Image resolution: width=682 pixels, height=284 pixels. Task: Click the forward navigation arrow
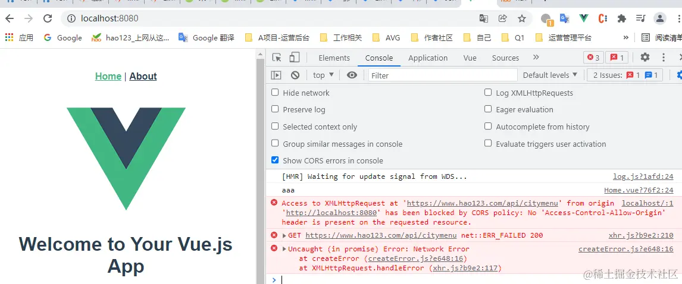point(29,18)
